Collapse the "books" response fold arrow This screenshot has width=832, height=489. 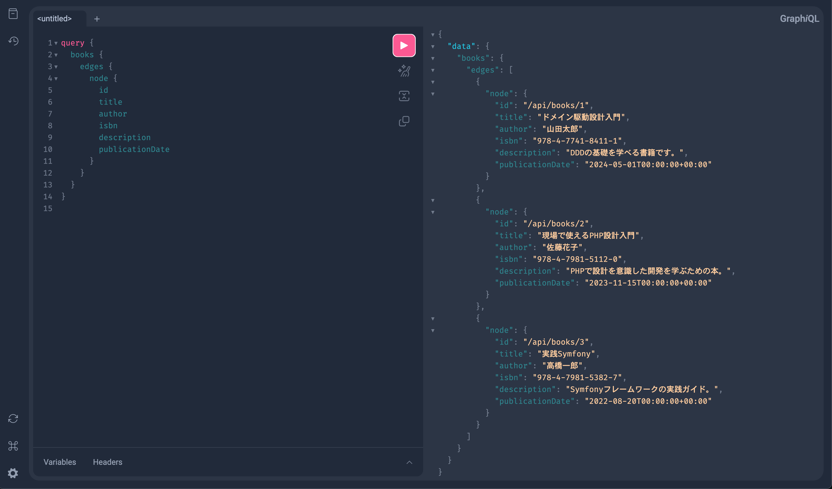[433, 58]
